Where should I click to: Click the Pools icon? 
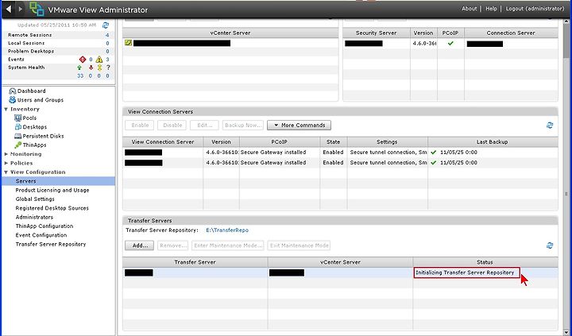point(17,118)
